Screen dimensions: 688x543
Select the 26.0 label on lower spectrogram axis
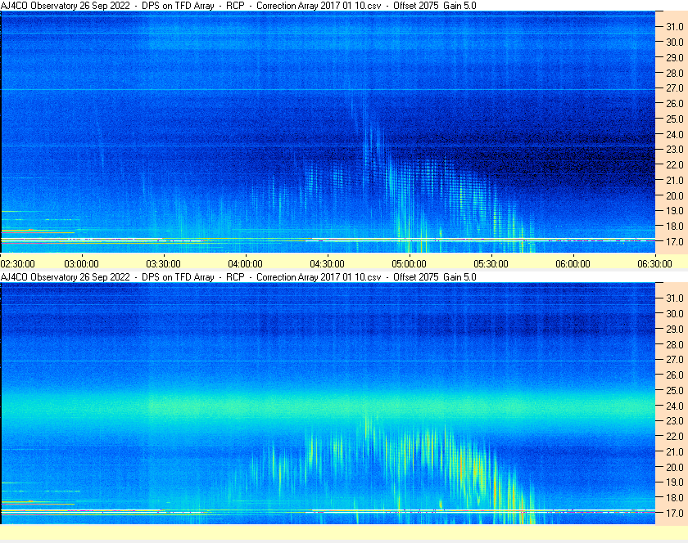(675, 375)
